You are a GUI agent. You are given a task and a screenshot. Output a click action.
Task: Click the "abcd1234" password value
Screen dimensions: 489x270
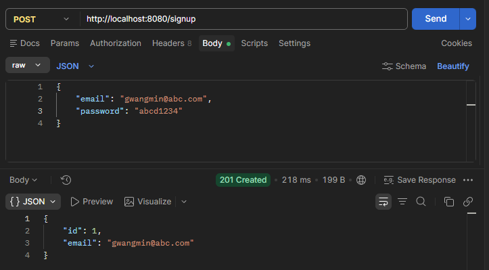[x=158, y=111]
